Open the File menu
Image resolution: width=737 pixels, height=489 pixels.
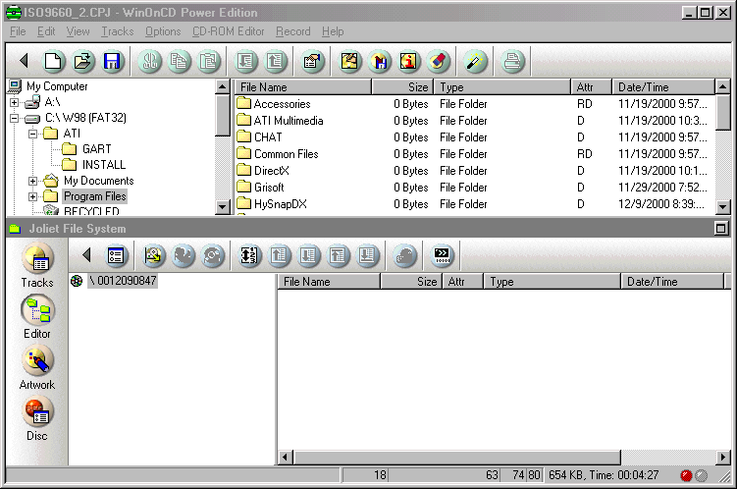18,31
